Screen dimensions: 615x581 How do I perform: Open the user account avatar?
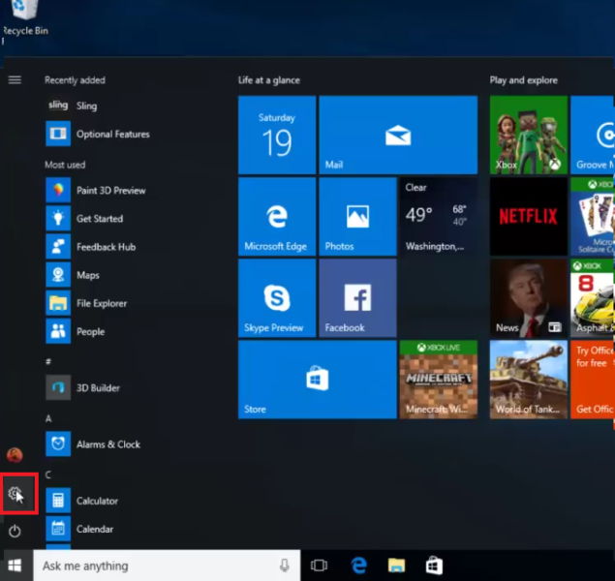tap(15, 455)
